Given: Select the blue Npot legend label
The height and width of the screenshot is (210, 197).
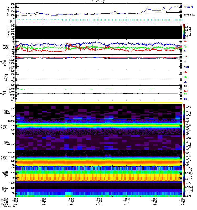Looking at the screenshot, I should (186, 67).
